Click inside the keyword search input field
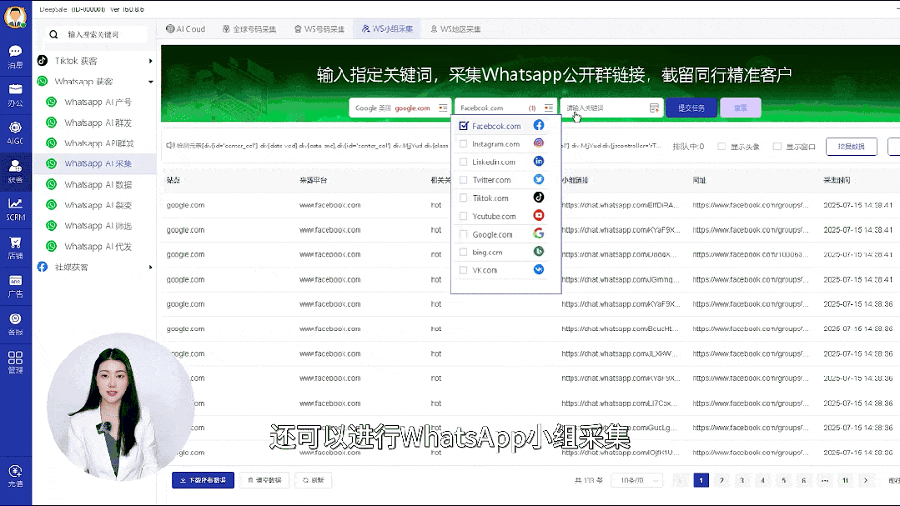The height and width of the screenshot is (506, 900). (x=92, y=34)
